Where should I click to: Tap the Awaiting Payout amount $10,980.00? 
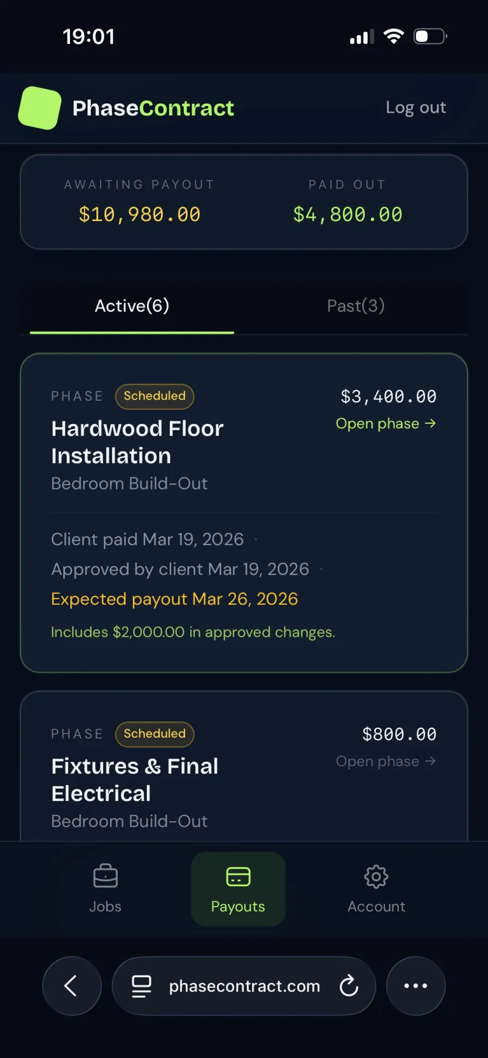tap(139, 215)
